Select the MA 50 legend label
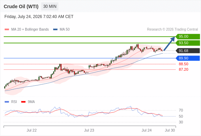Screen dimensions: 201x136 tap(65, 30)
